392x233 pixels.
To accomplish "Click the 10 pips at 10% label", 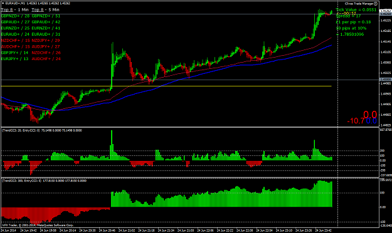I will coord(351,28).
